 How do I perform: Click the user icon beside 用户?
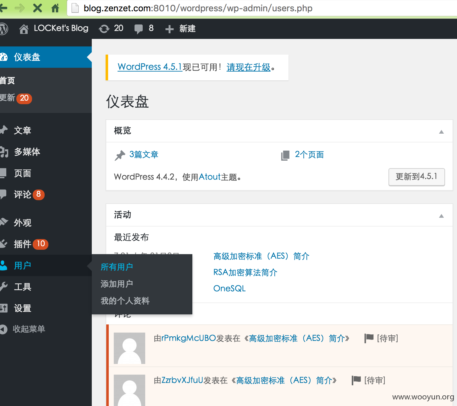[x=3, y=265]
